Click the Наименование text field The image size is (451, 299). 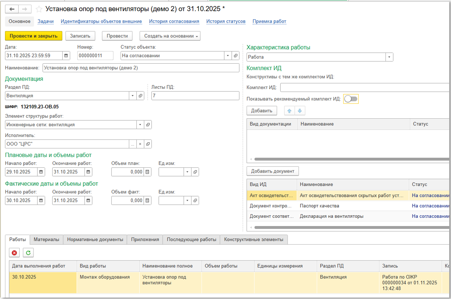[x=140, y=68]
